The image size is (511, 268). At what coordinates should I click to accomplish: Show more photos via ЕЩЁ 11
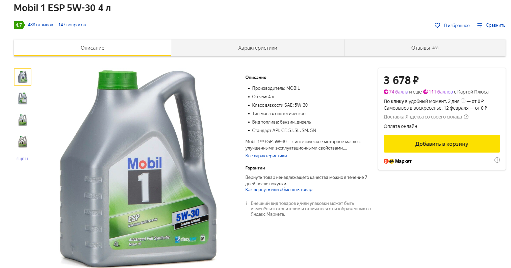point(22,159)
